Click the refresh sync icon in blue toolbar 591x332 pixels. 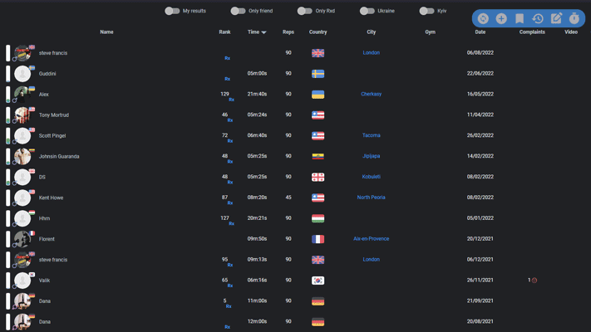click(483, 18)
